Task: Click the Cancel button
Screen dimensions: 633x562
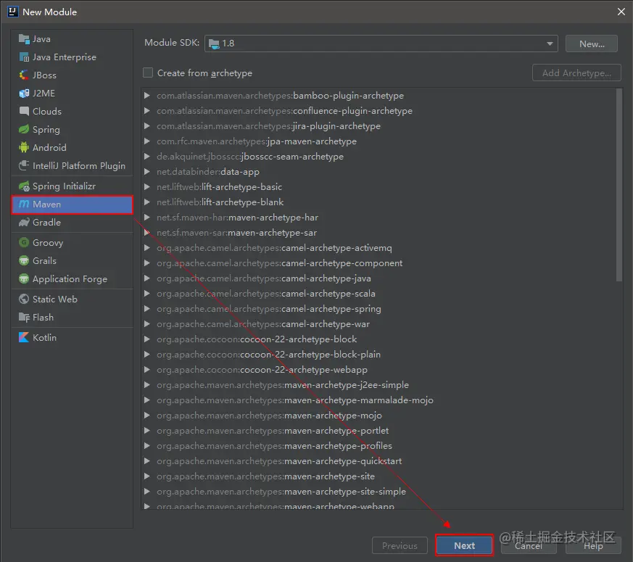Action: 529,545
